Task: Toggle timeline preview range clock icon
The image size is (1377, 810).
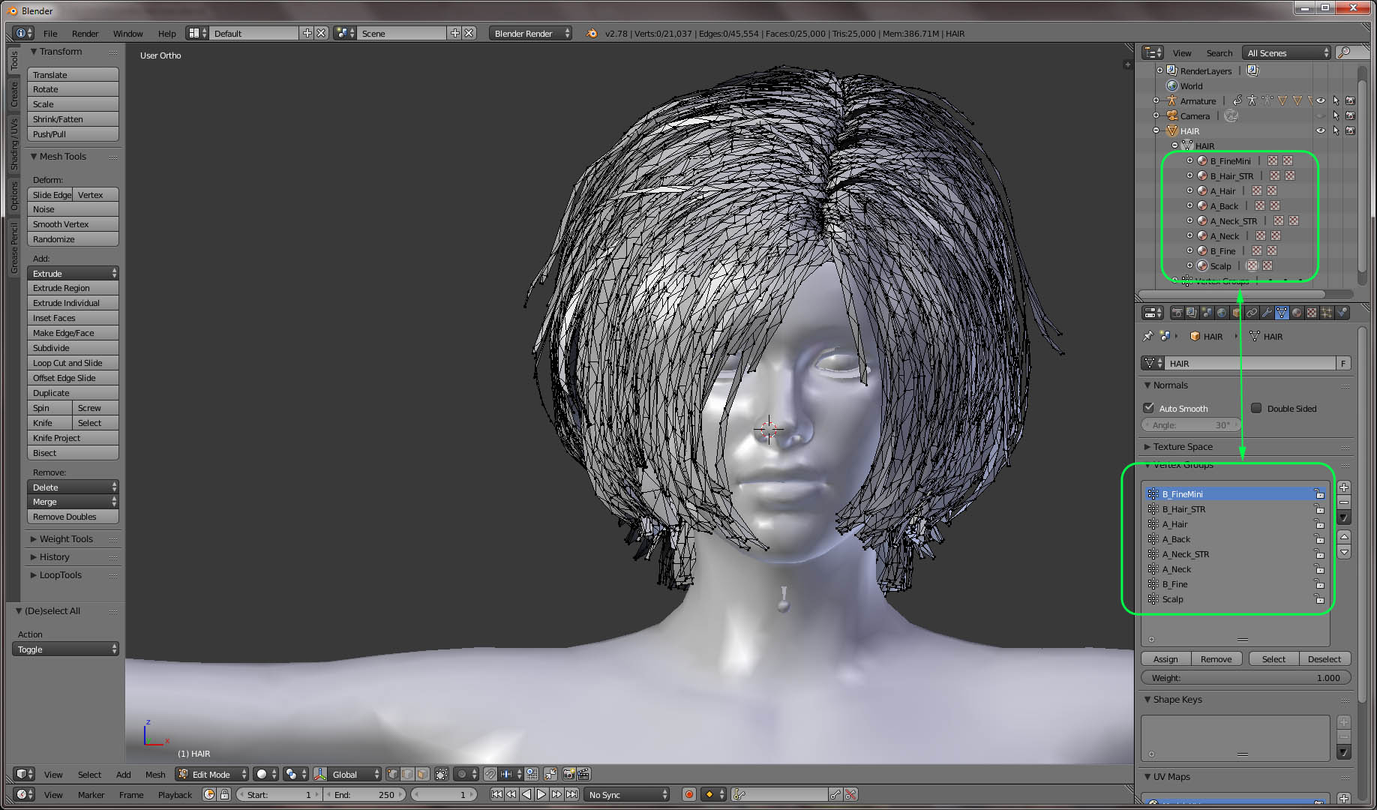Action: pyautogui.click(x=209, y=794)
